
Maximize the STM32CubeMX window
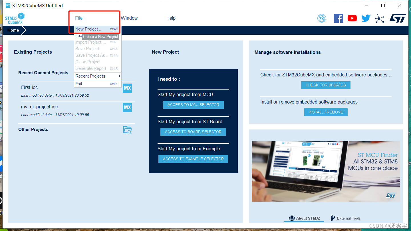tap(383, 5)
